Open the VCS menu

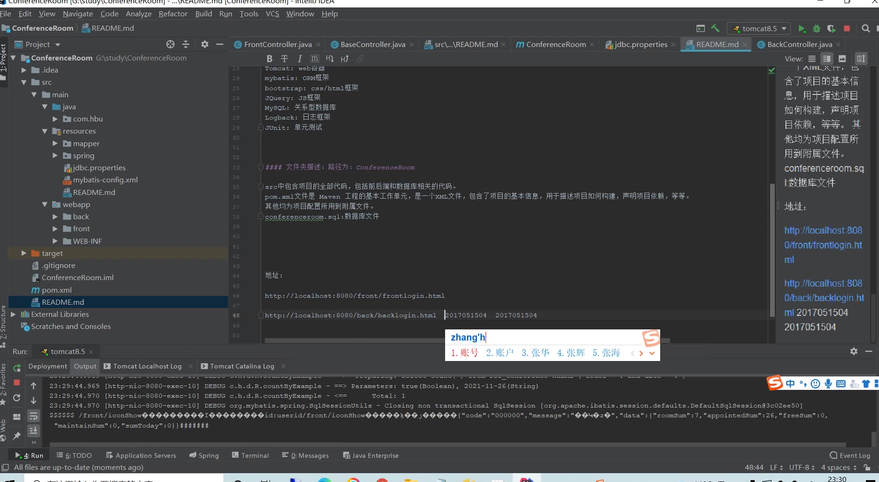tap(272, 14)
